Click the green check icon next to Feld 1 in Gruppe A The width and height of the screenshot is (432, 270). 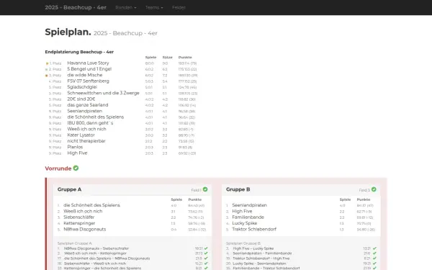pyautogui.click(x=205, y=189)
